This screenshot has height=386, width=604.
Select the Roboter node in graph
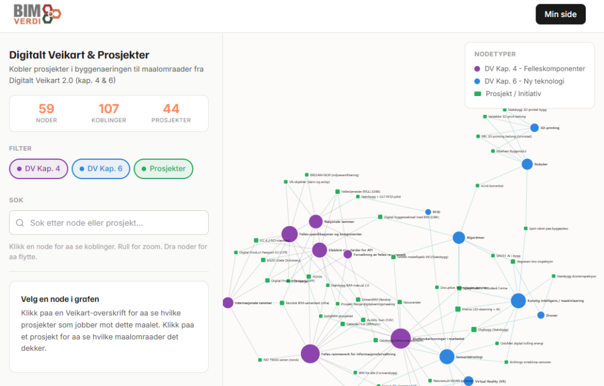(527, 164)
